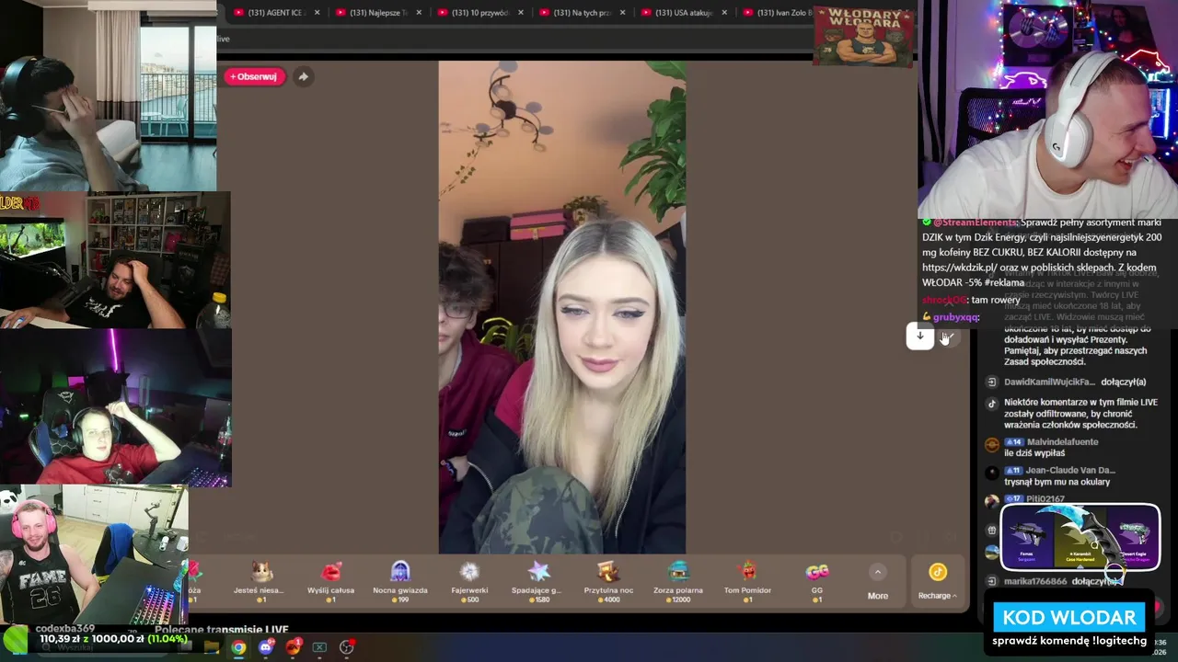Open the red notification app icon in the taskbar
This screenshot has height=662, width=1178.
(294, 647)
